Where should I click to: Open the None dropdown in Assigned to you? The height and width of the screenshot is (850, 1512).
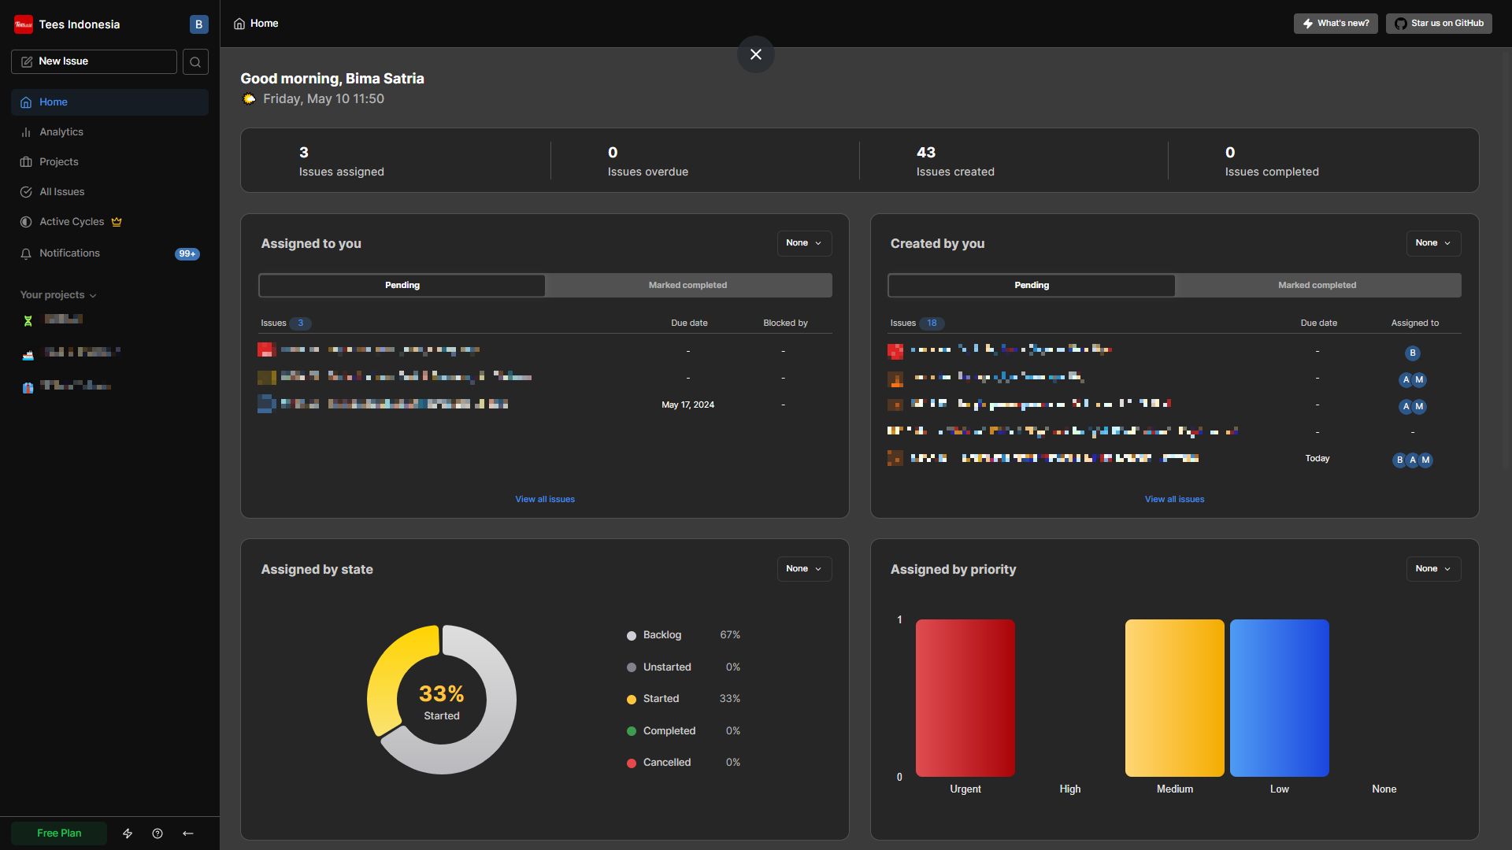tap(803, 243)
